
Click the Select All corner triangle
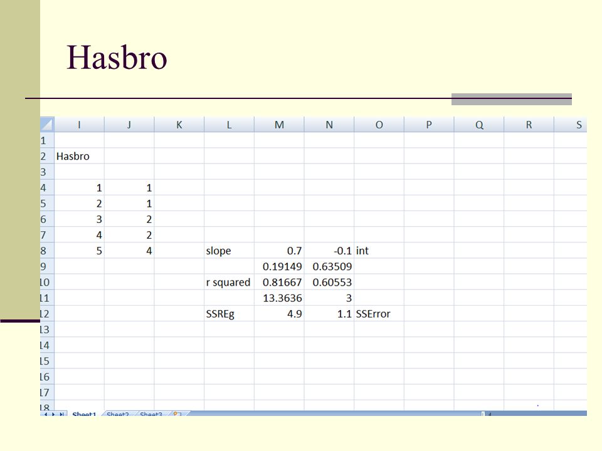coord(47,125)
